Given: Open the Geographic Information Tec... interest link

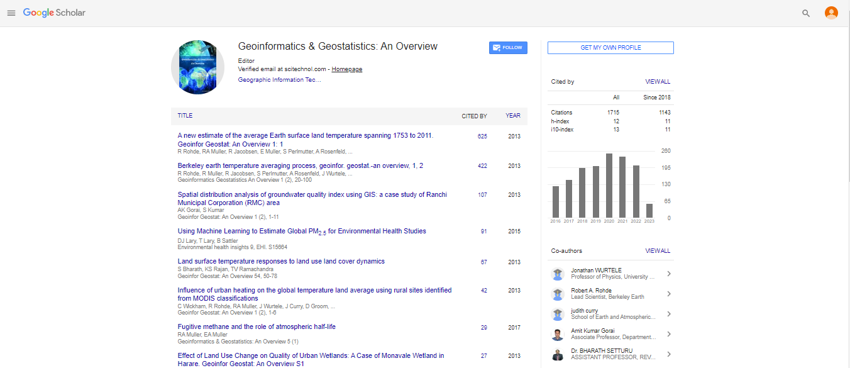Looking at the screenshot, I should click(280, 80).
